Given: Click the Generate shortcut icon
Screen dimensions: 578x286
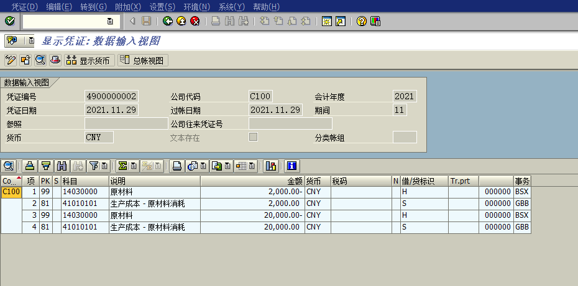Looking at the screenshot, I should (x=340, y=21).
